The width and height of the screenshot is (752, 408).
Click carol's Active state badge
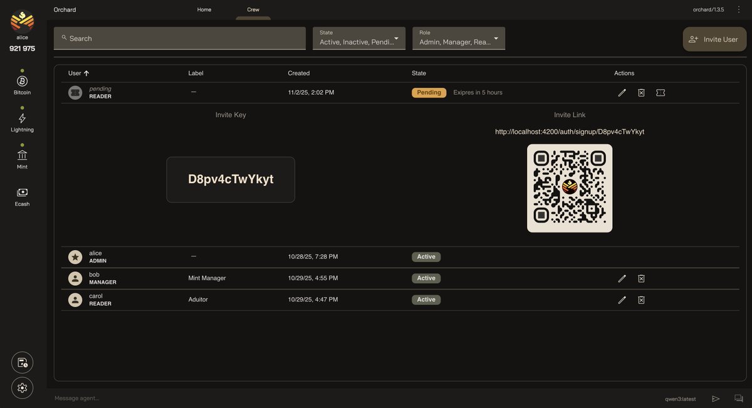pyautogui.click(x=426, y=300)
